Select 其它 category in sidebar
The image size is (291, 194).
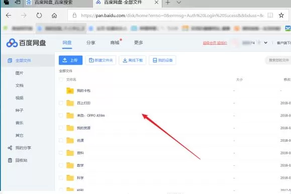tap(19, 135)
